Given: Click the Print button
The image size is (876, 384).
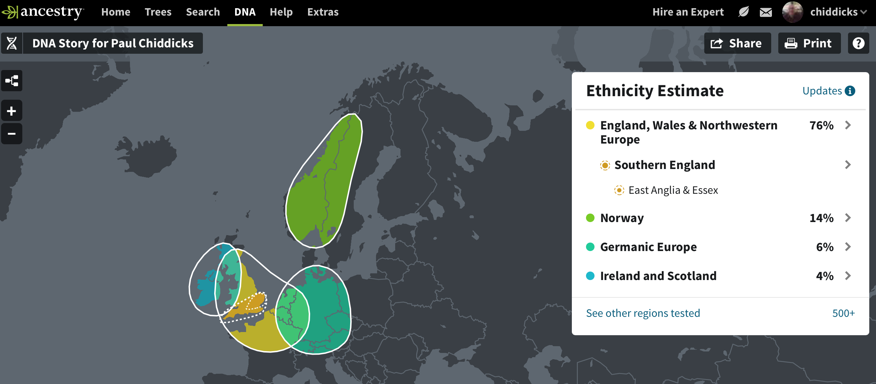Looking at the screenshot, I should click(809, 43).
